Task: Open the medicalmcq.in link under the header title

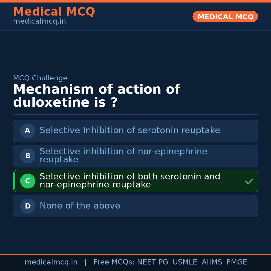Action: (39, 21)
